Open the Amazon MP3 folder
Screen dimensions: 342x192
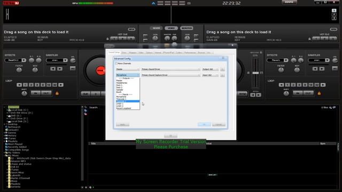18,161
